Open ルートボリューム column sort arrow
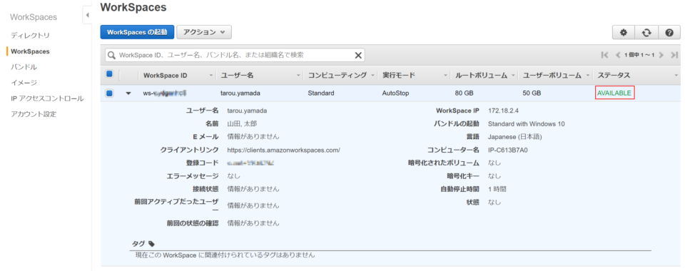Screen dimensions: 685x271 click(513, 76)
